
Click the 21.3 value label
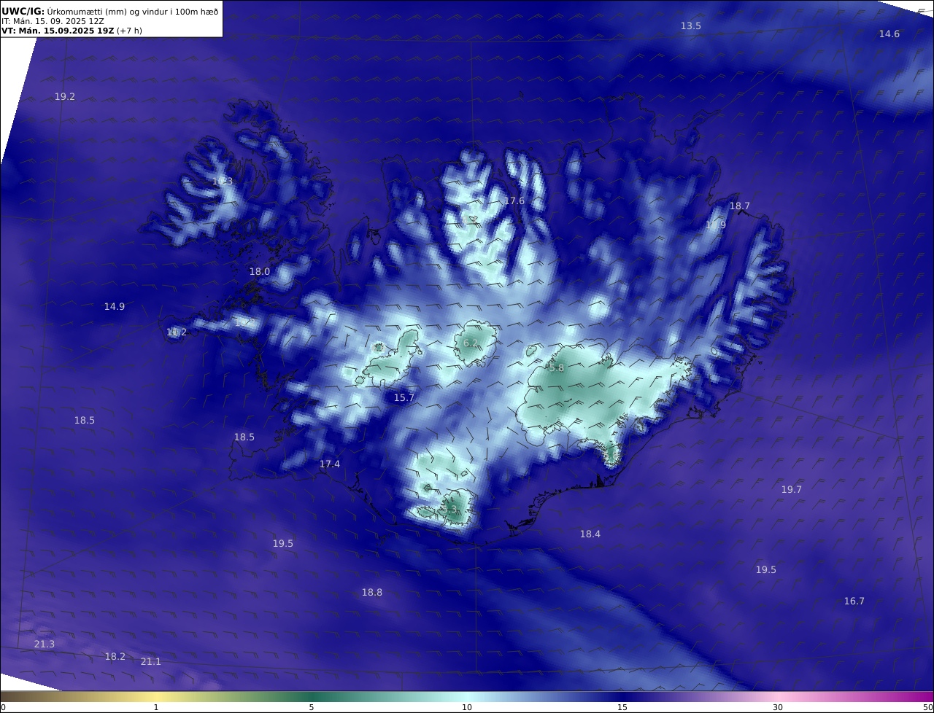45,644
